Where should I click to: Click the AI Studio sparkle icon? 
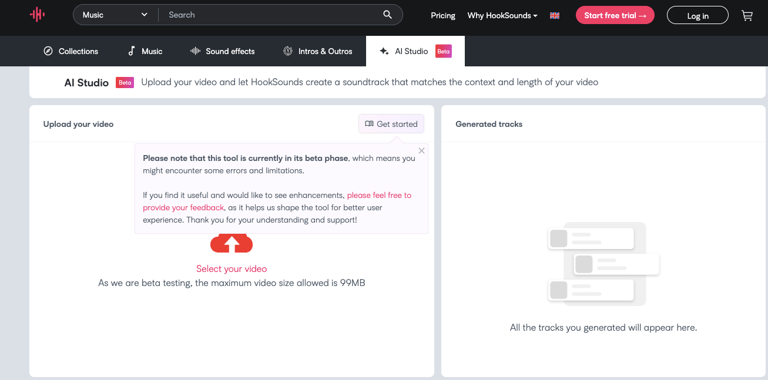(384, 51)
